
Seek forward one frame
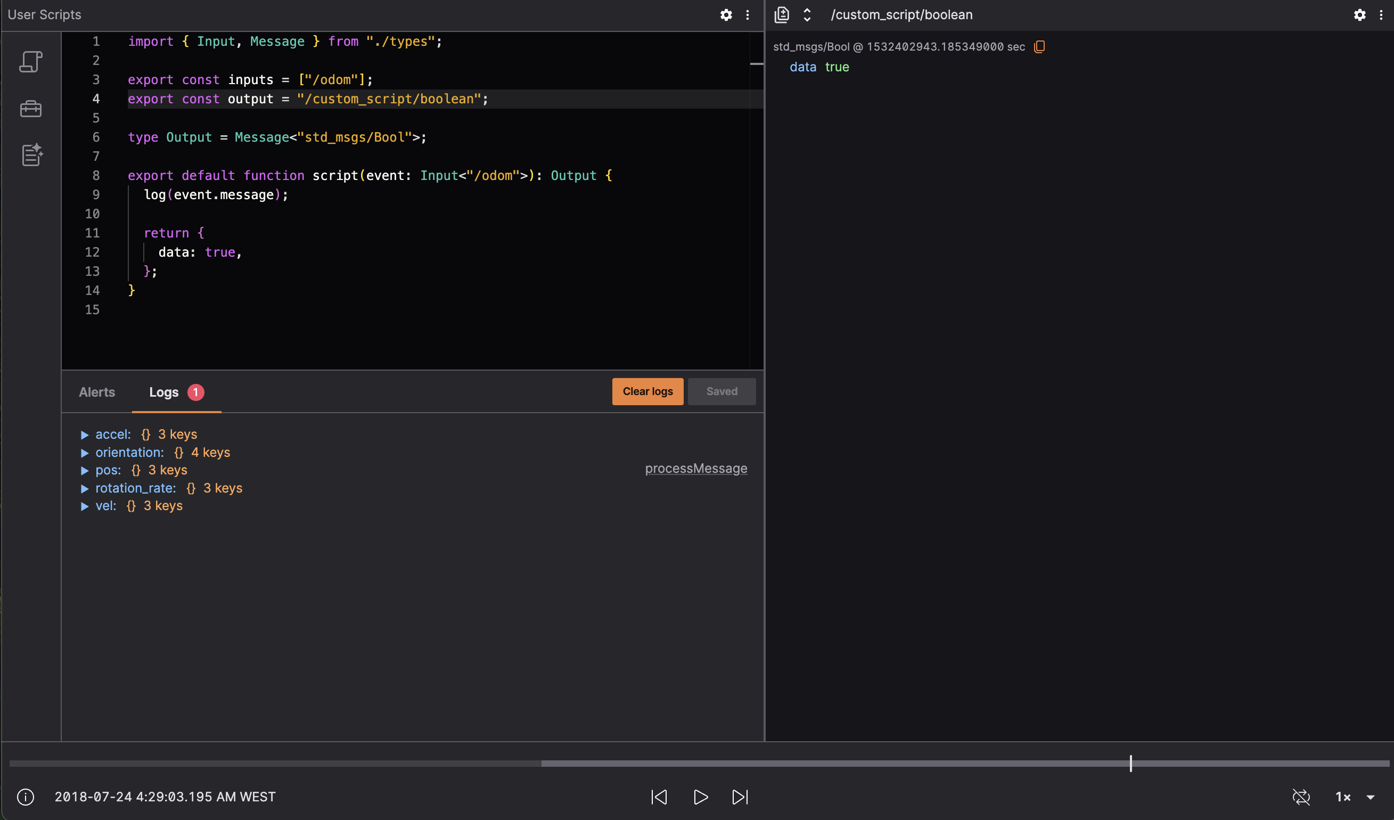pyautogui.click(x=740, y=797)
